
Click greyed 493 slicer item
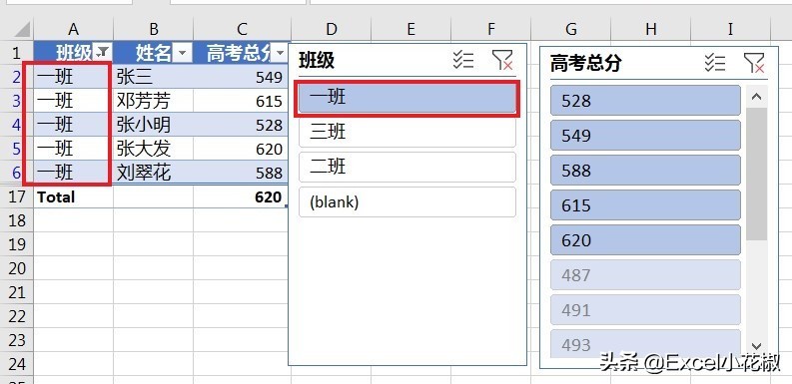[x=645, y=344]
